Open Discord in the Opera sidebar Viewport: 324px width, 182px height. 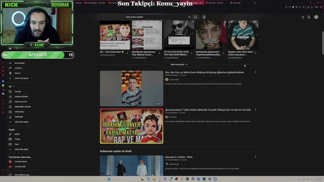(x=3, y=94)
